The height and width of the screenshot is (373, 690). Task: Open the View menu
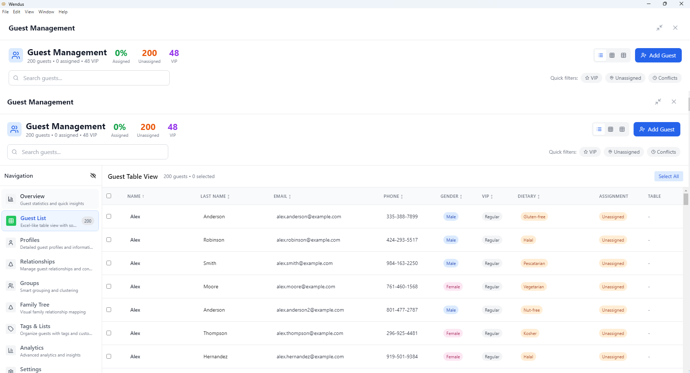(29, 11)
